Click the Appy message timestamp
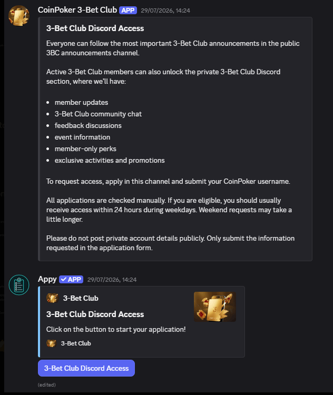This screenshot has width=333, height=395. click(112, 280)
